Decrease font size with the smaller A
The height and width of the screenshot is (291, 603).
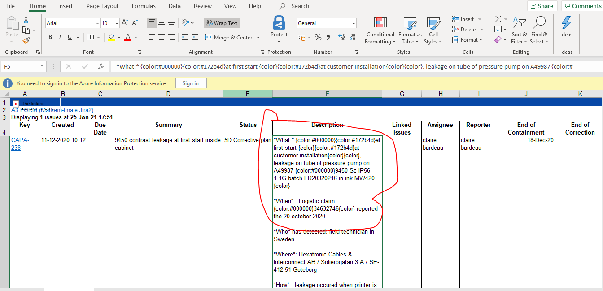click(x=135, y=23)
